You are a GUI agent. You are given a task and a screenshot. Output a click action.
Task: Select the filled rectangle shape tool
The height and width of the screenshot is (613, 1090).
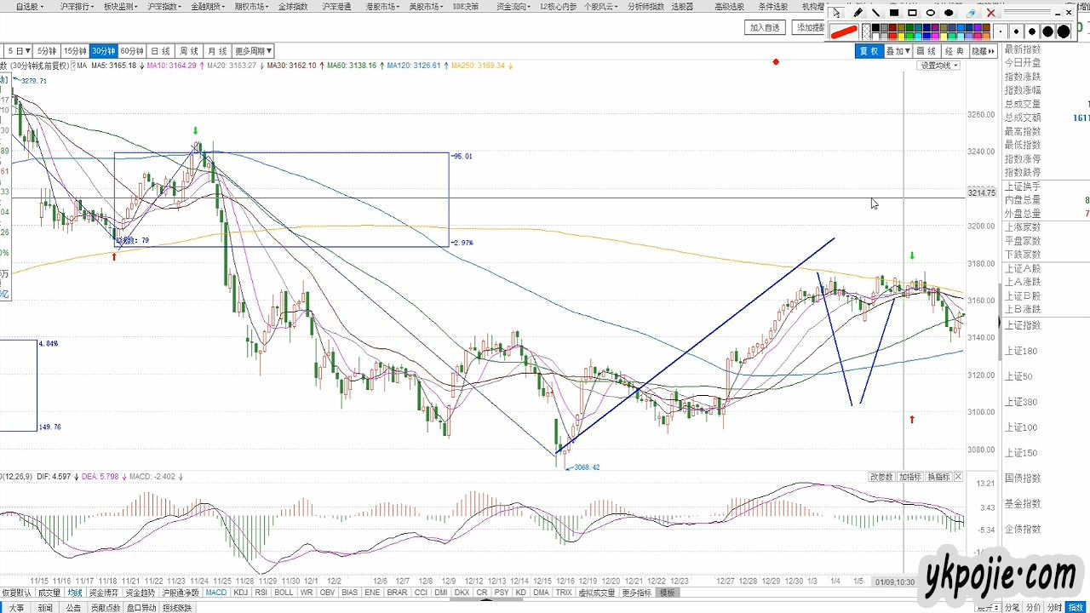tap(894, 13)
